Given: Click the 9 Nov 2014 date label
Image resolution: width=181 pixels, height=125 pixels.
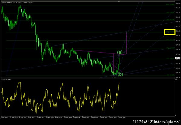Looking at the screenshot, I should tap(86, 118).
